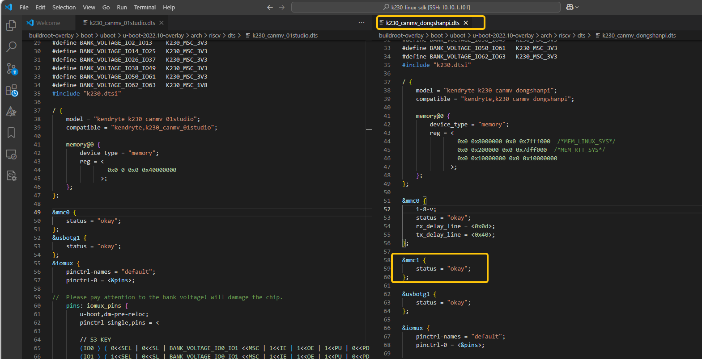
Task: Open Source Control with 11 pending changes
Action: 11,68
